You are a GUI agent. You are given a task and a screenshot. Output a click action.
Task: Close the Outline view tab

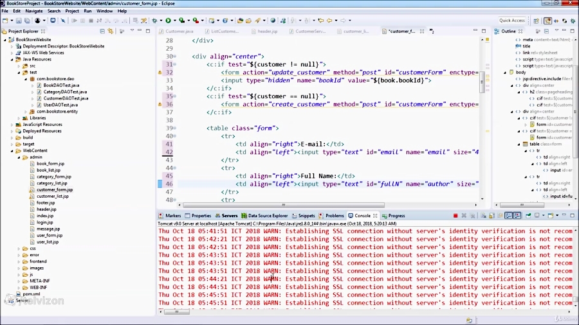click(520, 31)
